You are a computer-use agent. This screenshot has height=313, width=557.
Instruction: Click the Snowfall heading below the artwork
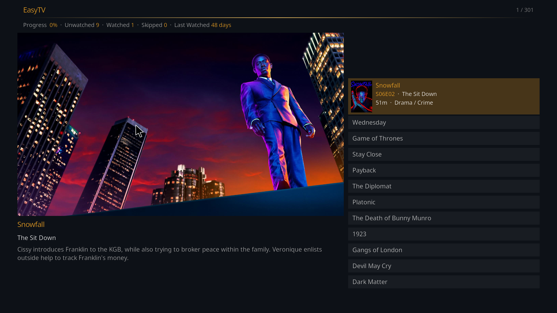pos(31,225)
